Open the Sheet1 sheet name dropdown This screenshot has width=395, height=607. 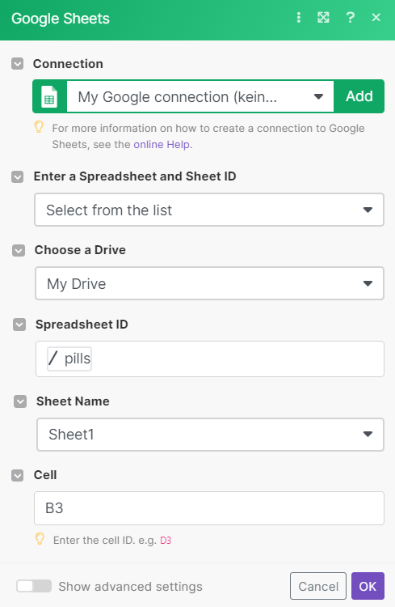[x=210, y=435]
